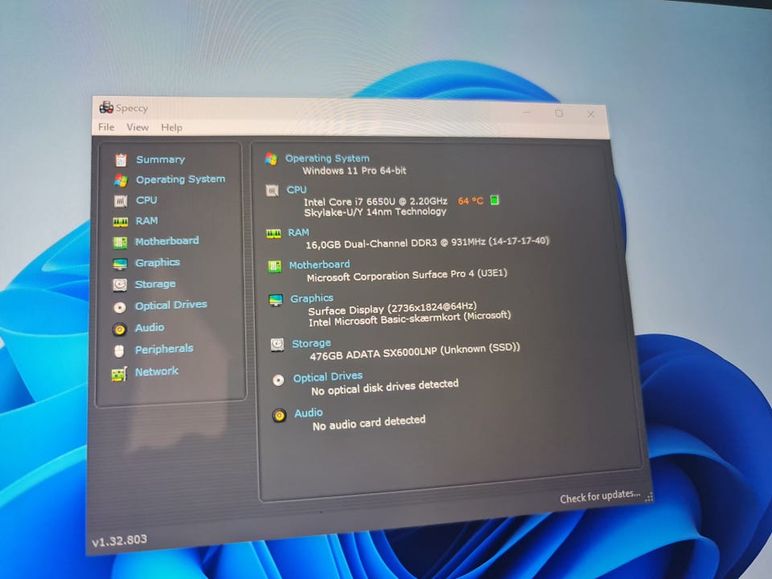View the Graphics section from sidebar
Viewport: 772px width, 579px height.
[158, 263]
